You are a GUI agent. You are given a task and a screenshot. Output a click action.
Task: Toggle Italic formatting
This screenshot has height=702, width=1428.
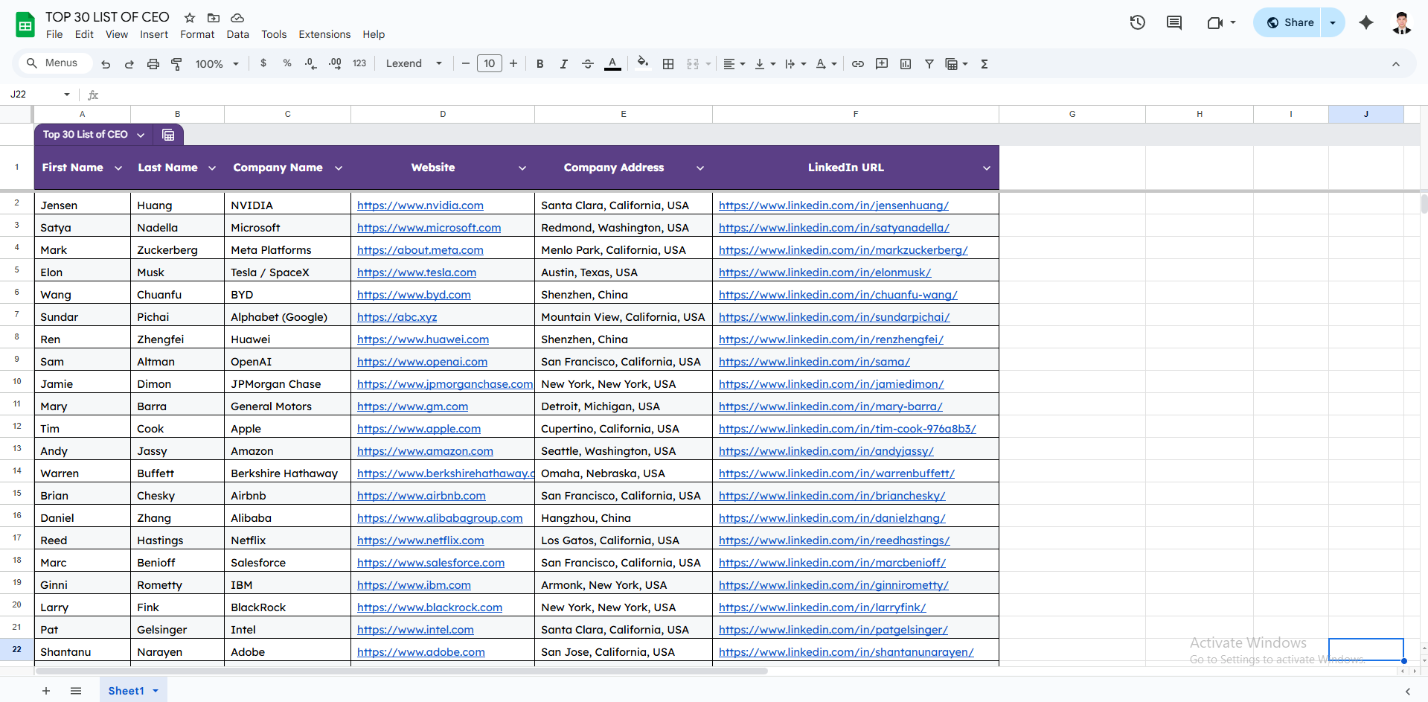[x=564, y=64]
